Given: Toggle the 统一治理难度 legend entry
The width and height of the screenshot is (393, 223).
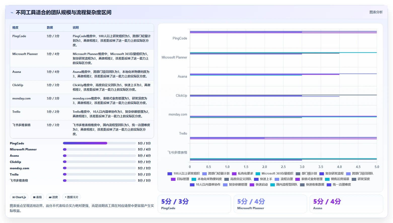Looking at the screenshot, I should [339, 185].
